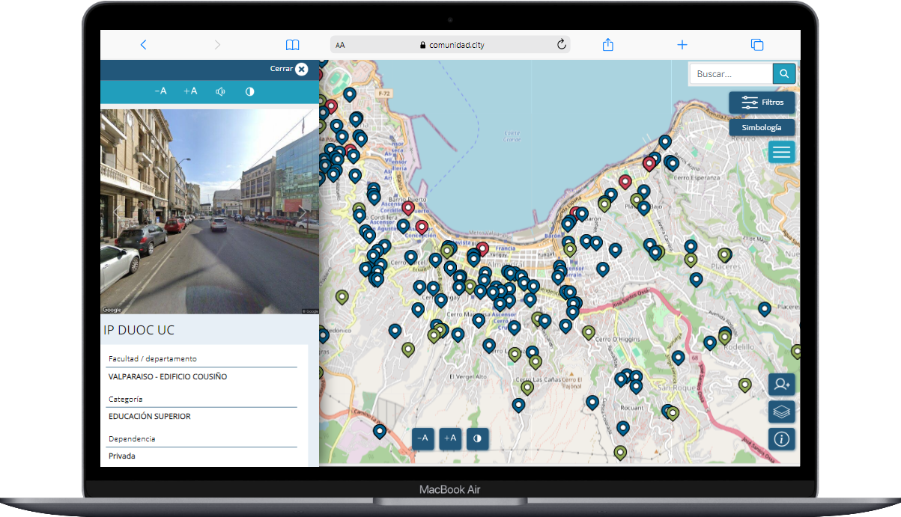Reload the comunidad.city page
The width and height of the screenshot is (901, 517).
(562, 45)
